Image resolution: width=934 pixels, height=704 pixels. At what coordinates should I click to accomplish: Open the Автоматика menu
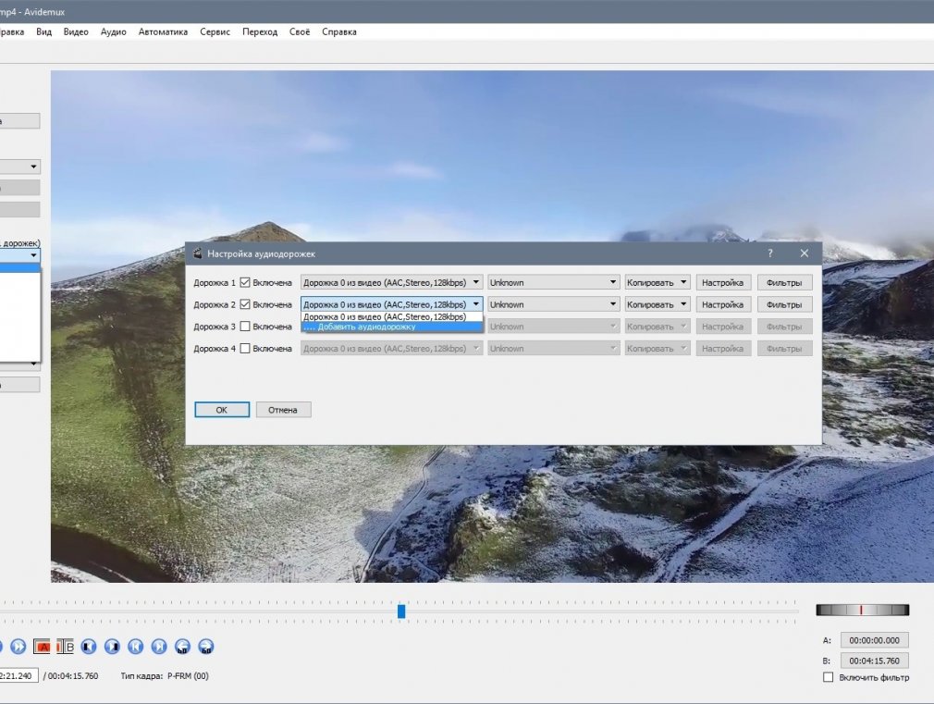[x=163, y=32]
